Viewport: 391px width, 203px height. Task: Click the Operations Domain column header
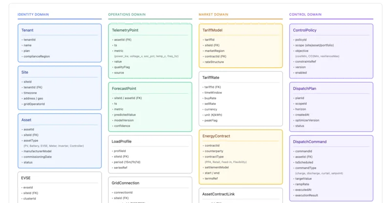pyautogui.click(x=127, y=15)
